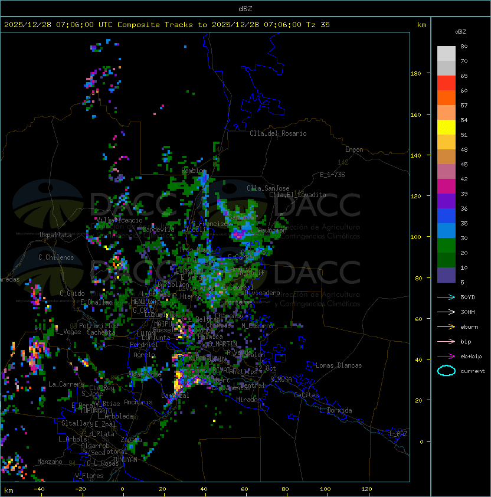Image resolution: width=491 pixels, height=497 pixels.
Task: Click the 'C_Chilenos' map label
Action: coord(56,257)
